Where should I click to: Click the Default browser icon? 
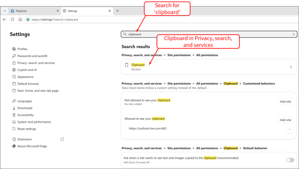[14, 84]
